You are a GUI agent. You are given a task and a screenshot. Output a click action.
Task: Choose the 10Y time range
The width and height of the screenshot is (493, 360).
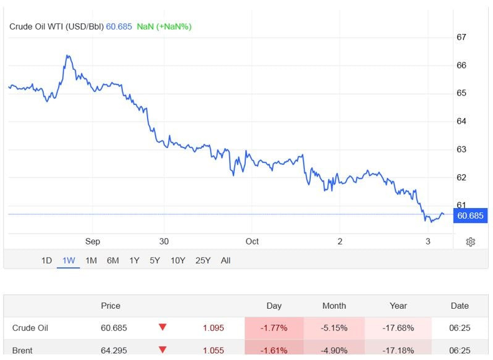click(x=178, y=261)
